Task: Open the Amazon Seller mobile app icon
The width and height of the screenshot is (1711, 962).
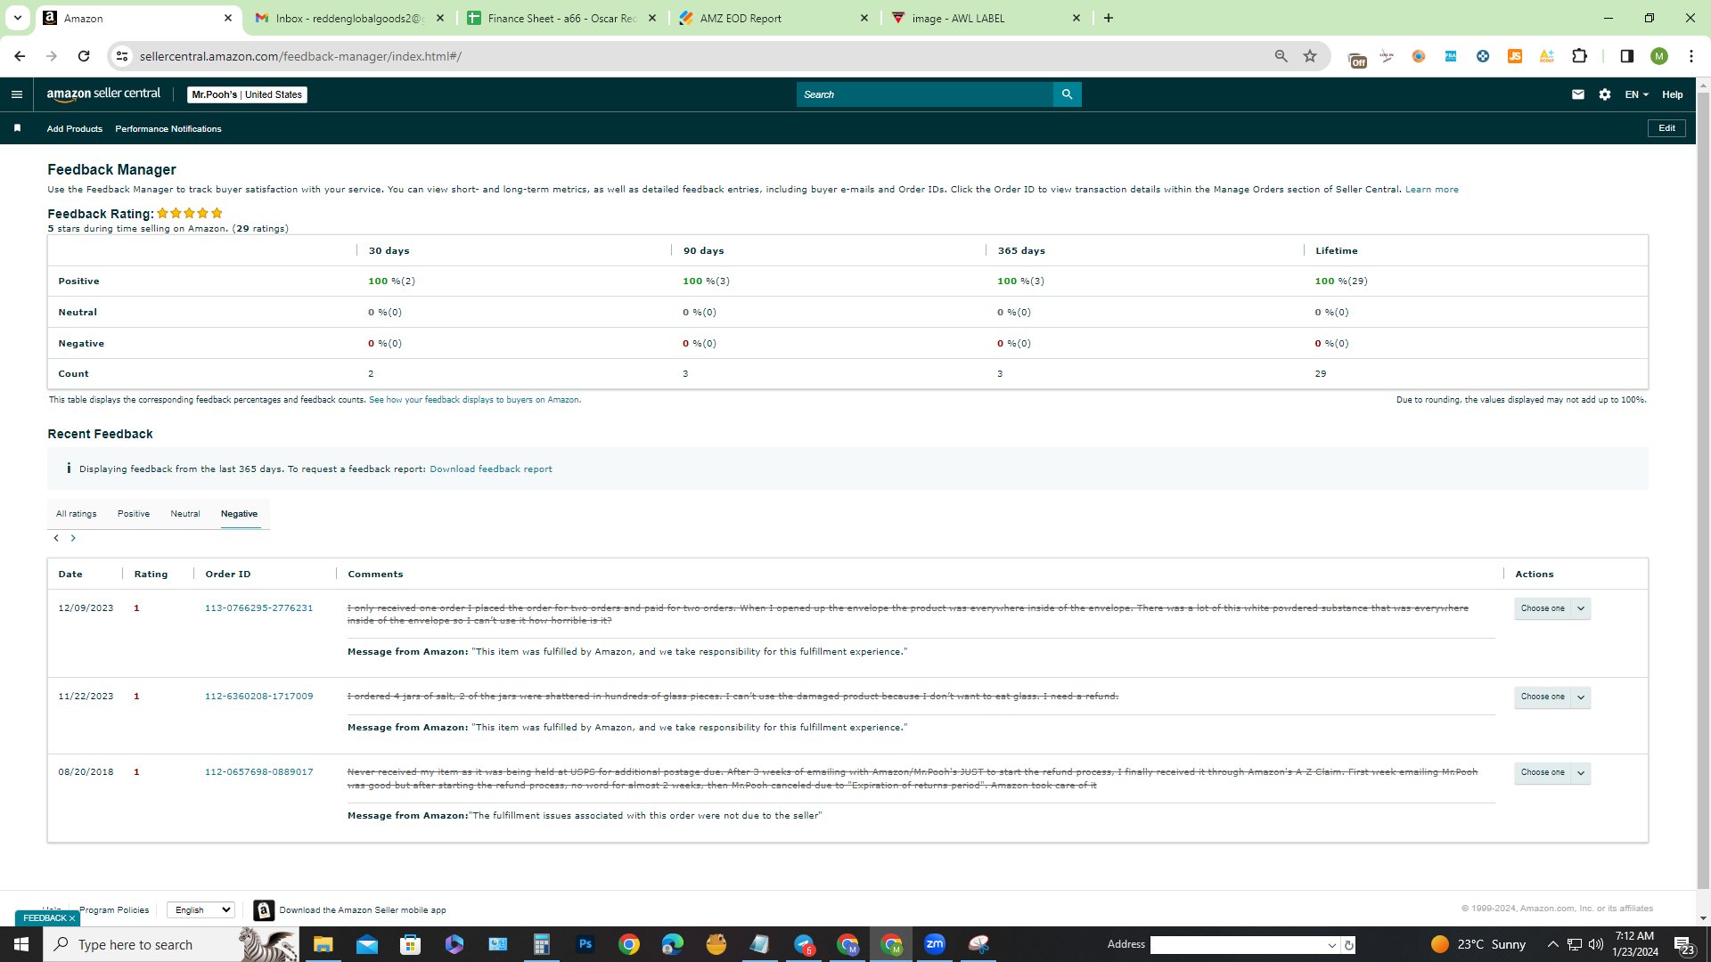Action: [x=264, y=909]
